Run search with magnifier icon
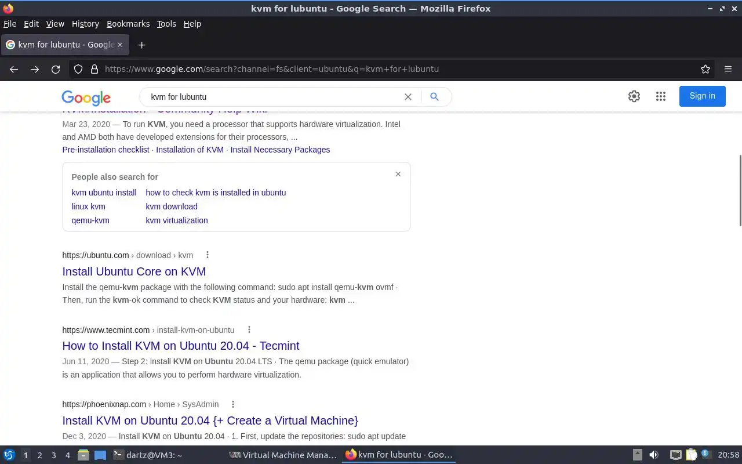Screen dimensions: 742x464 [434, 97]
